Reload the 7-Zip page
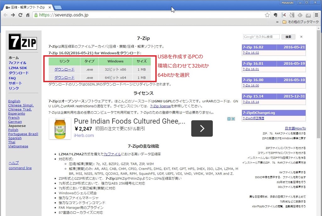 pos(20,15)
